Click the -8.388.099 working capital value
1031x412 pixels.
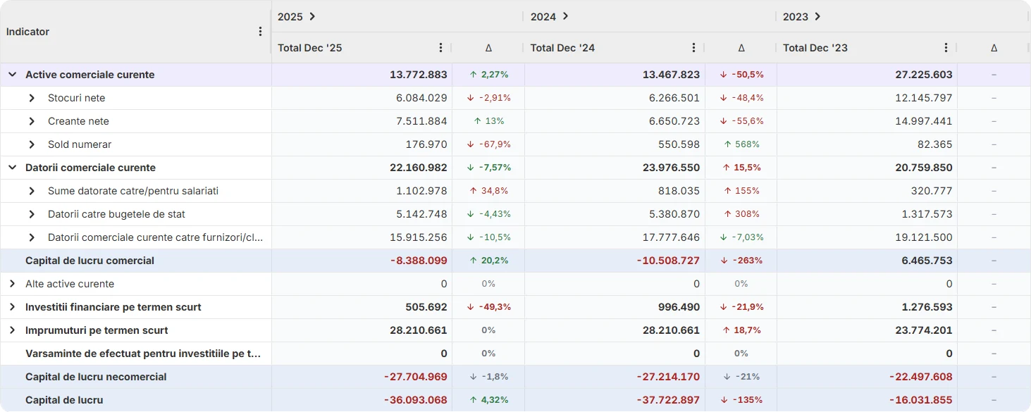coord(419,261)
